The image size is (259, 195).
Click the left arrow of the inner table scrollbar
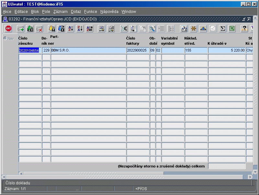coord(21,174)
